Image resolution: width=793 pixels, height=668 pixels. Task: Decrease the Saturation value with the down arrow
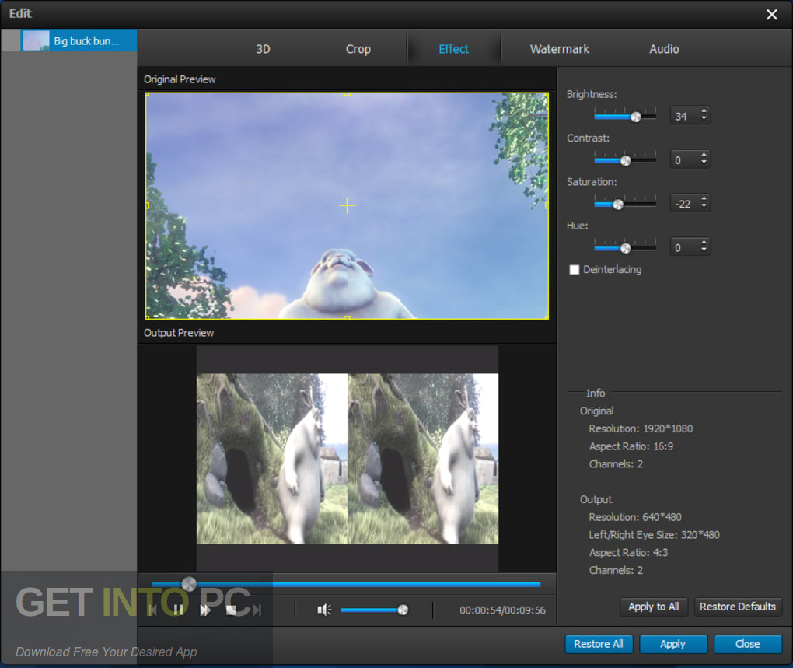[x=704, y=207]
